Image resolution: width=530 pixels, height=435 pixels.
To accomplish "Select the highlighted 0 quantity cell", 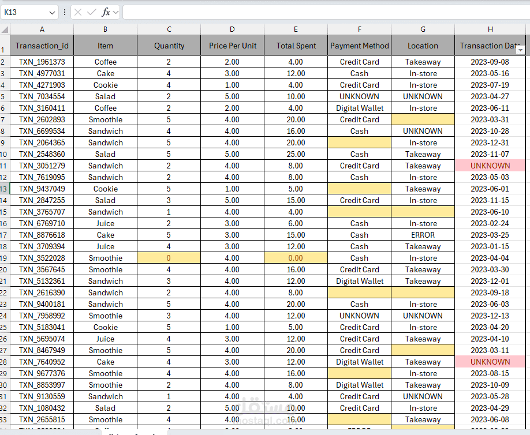I will click(169, 258).
